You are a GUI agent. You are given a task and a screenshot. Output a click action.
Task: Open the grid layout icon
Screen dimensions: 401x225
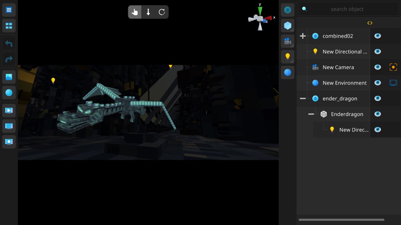(9, 26)
